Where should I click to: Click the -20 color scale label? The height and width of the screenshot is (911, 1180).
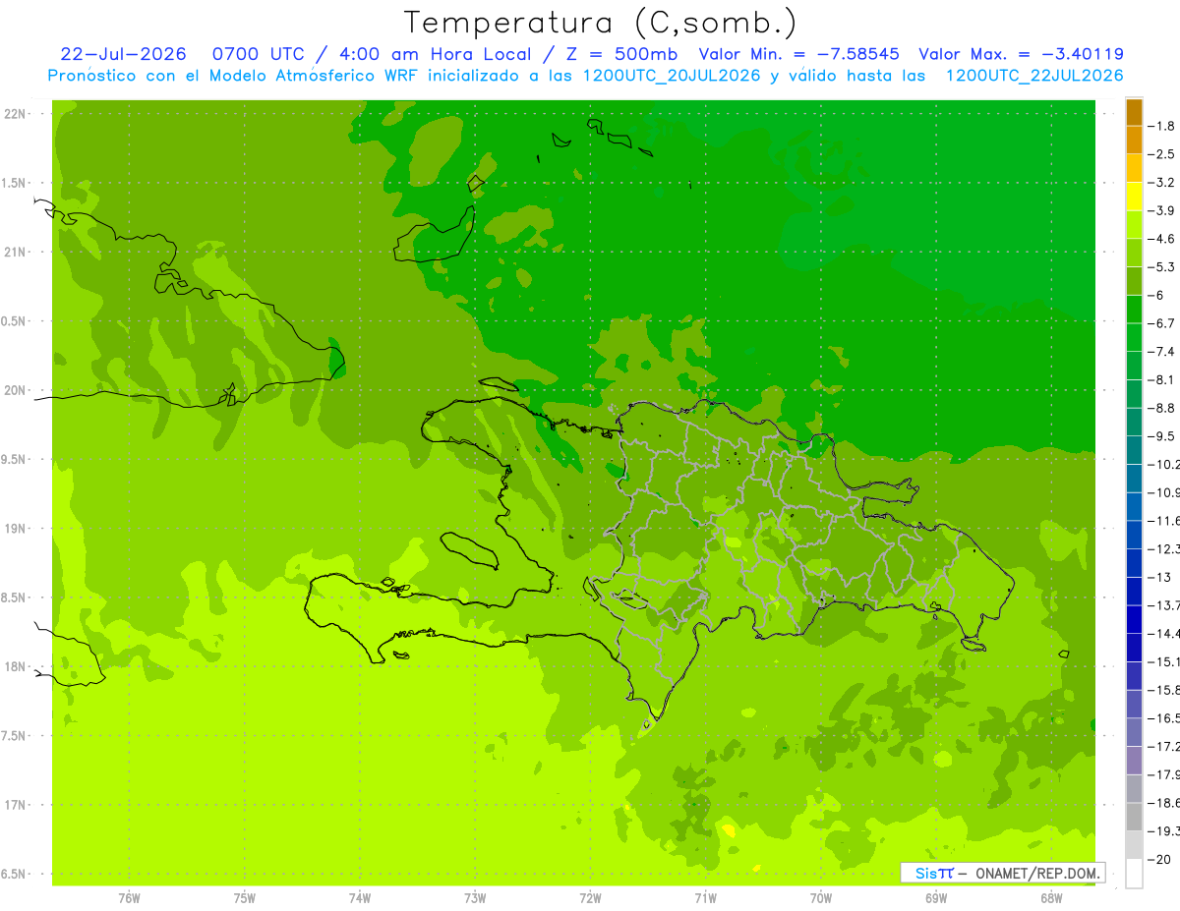click(x=1160, y=860)
